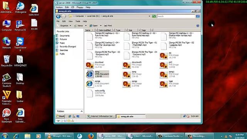Open the TeamViewer 9 desktop shortcut
This screenshot has width=247, height=139.
[x=20, y=44]
